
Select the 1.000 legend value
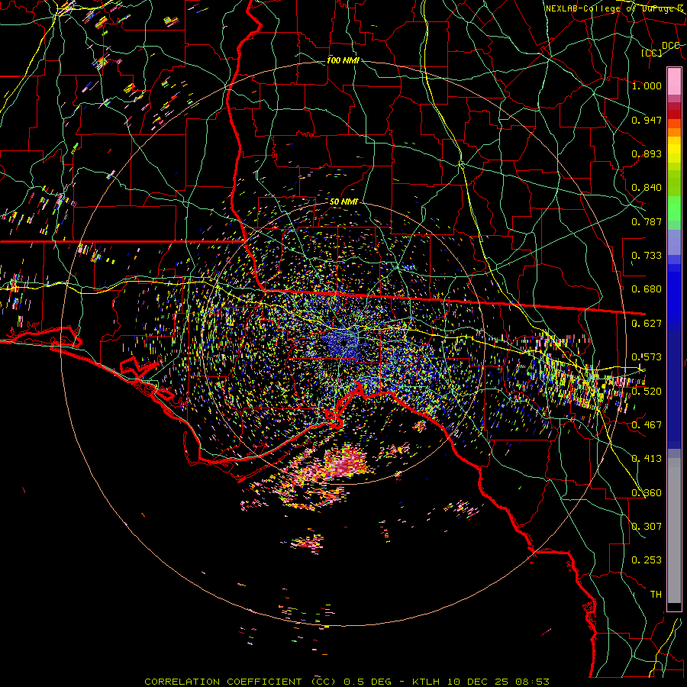pyautogui.click(x=647, y=85)
